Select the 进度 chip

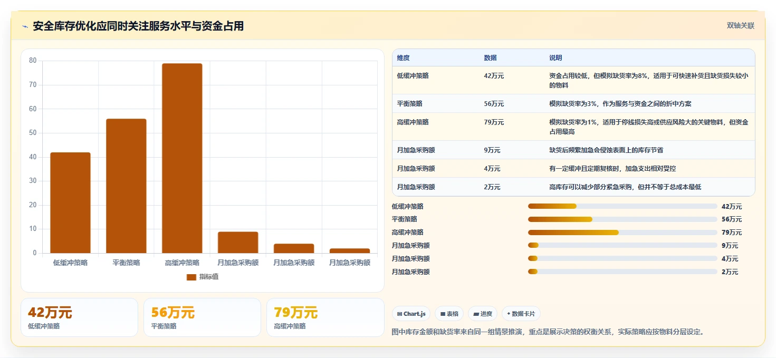(x=483, y=314)
